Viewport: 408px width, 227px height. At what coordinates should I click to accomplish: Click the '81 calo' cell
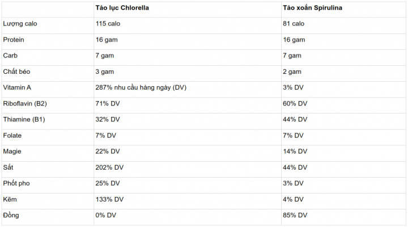click(x=294, y=24)
